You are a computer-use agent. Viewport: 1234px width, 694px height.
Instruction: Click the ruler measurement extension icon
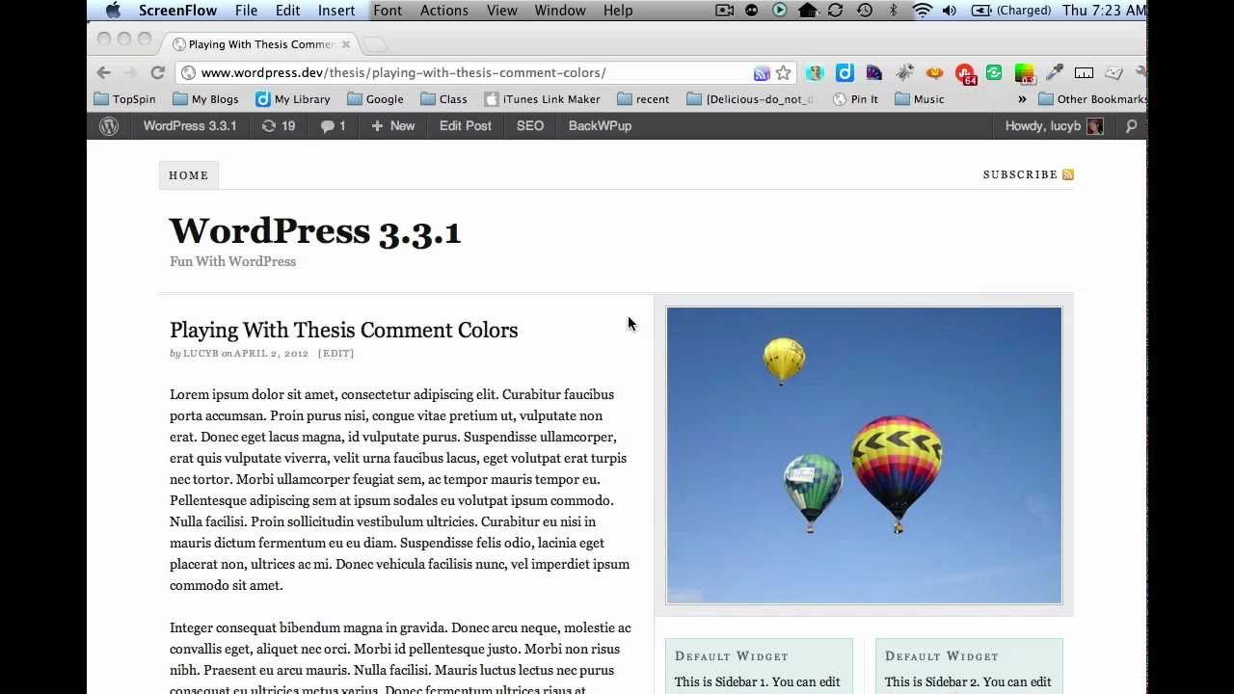1084,72
